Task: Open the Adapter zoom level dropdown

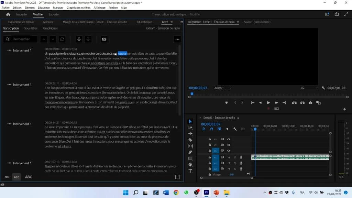Action: (x=223, y=88)
